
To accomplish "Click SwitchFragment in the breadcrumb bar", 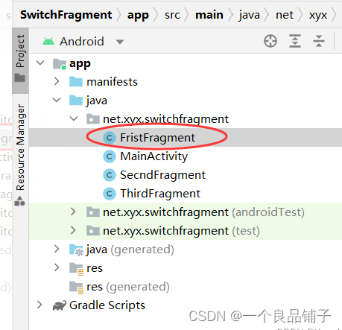I will point(66,15).
